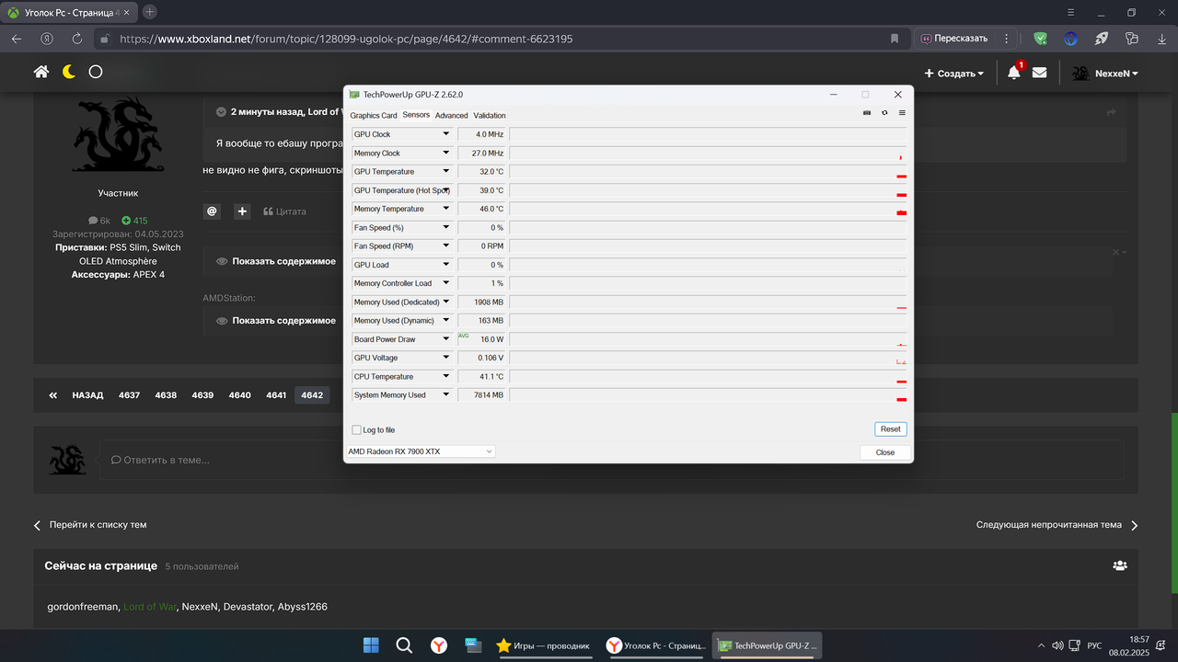Open GPU Clock sensor dropdown
1178x662 pixels.
pos(446,134)
